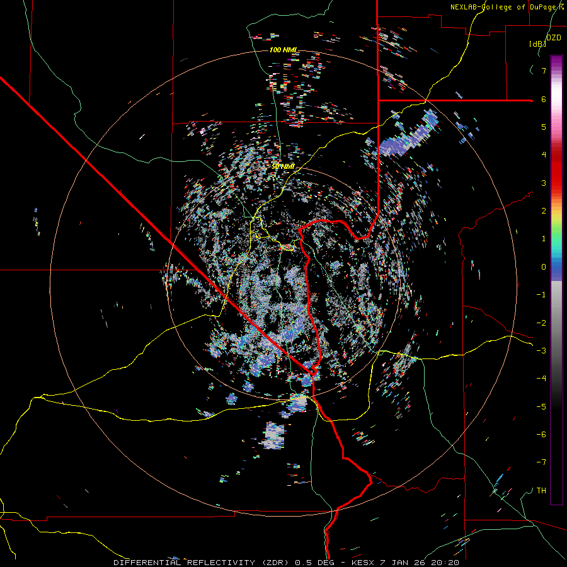Click the -1 value on the scale

coord(541,295)
